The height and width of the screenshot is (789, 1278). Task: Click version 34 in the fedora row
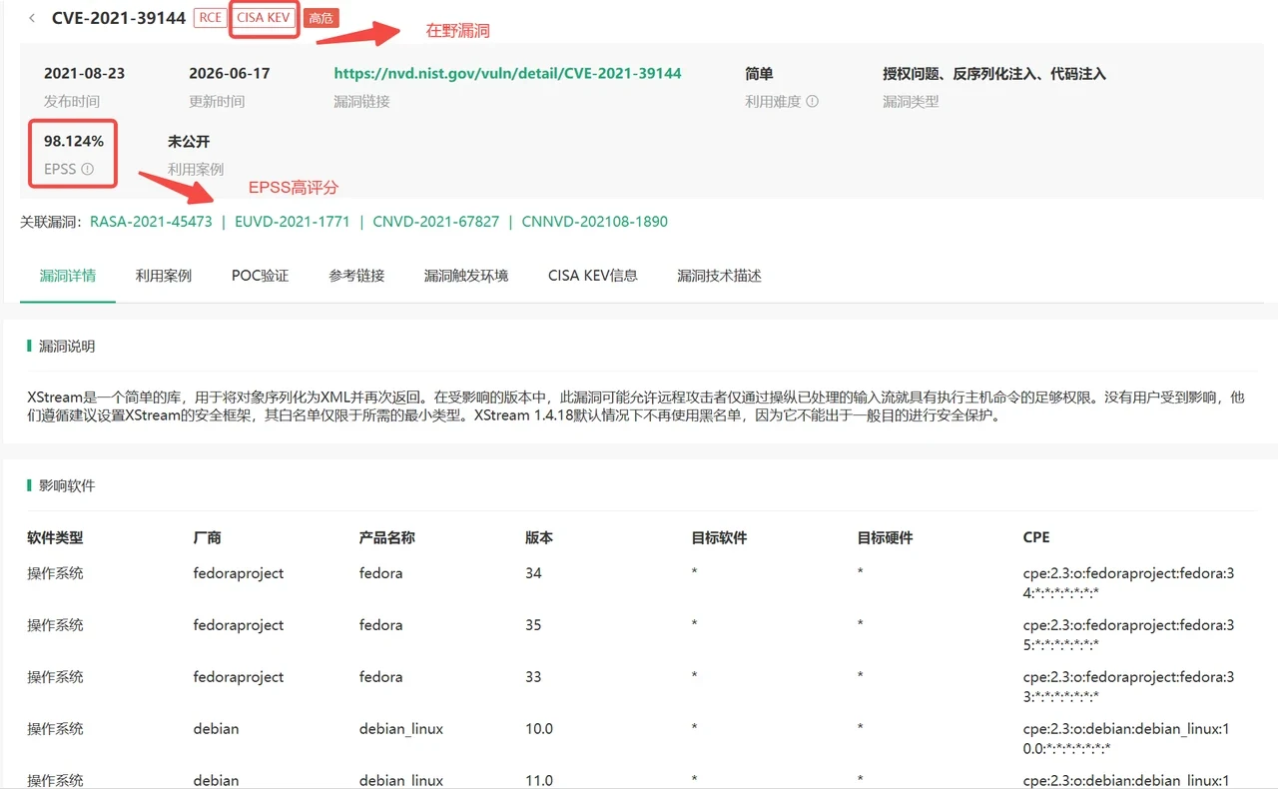[533, 573]
